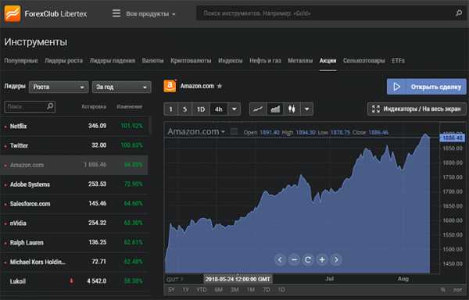Click the search icon in the instrument list filter

pos(50,106)
